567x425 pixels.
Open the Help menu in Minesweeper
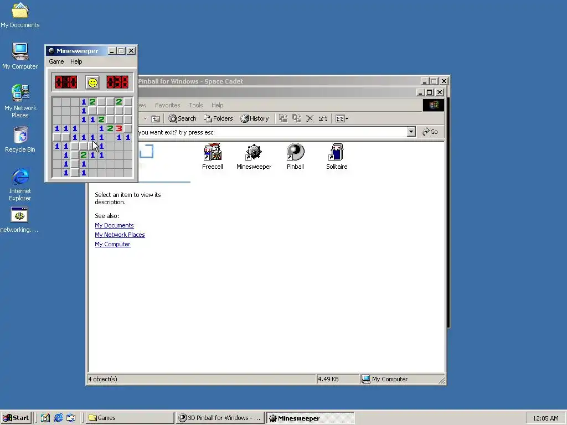tap(76, 61)
